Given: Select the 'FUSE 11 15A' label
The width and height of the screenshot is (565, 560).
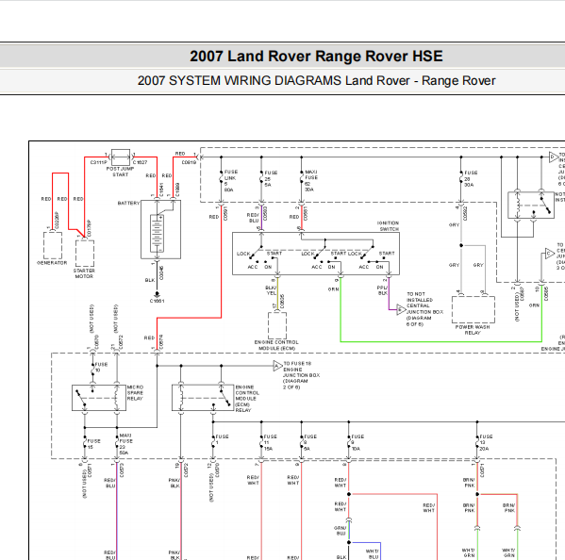Looking at the screenshot, I should [271, 442].
